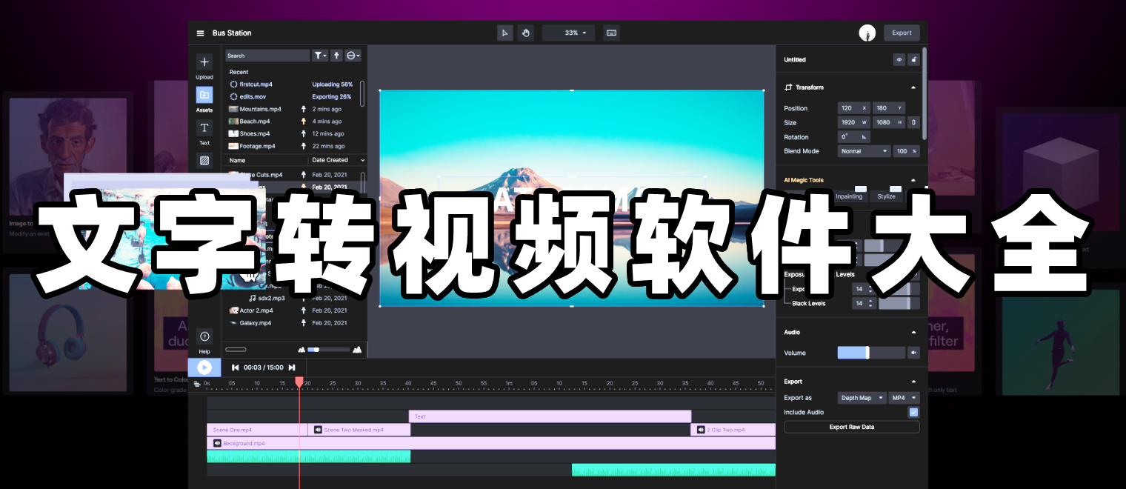1126x489 pixels.
Task: Click the Help icon in sidebar
Action: (204, 337)
